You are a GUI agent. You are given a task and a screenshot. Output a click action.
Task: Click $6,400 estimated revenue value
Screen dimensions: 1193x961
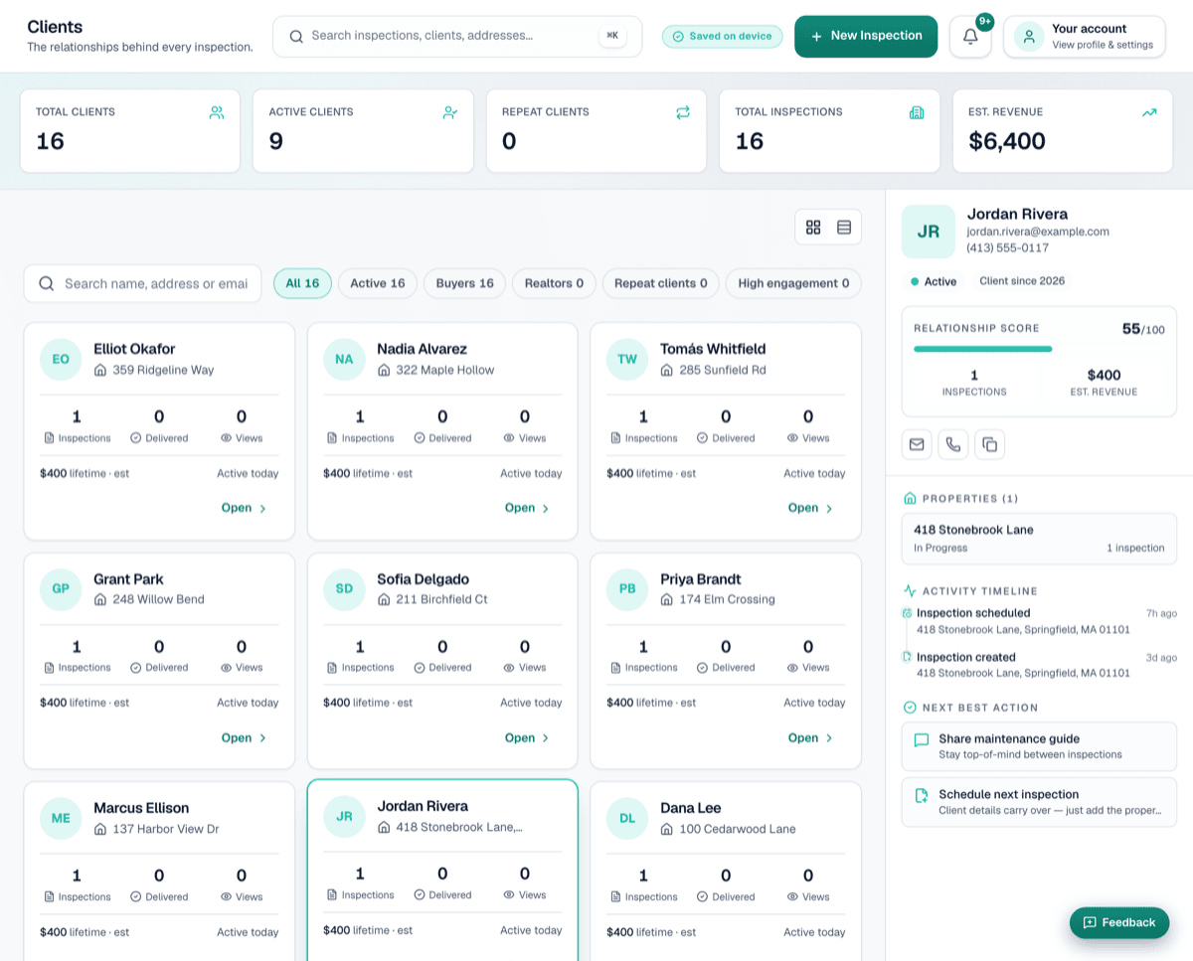[x=1007, y=141]
